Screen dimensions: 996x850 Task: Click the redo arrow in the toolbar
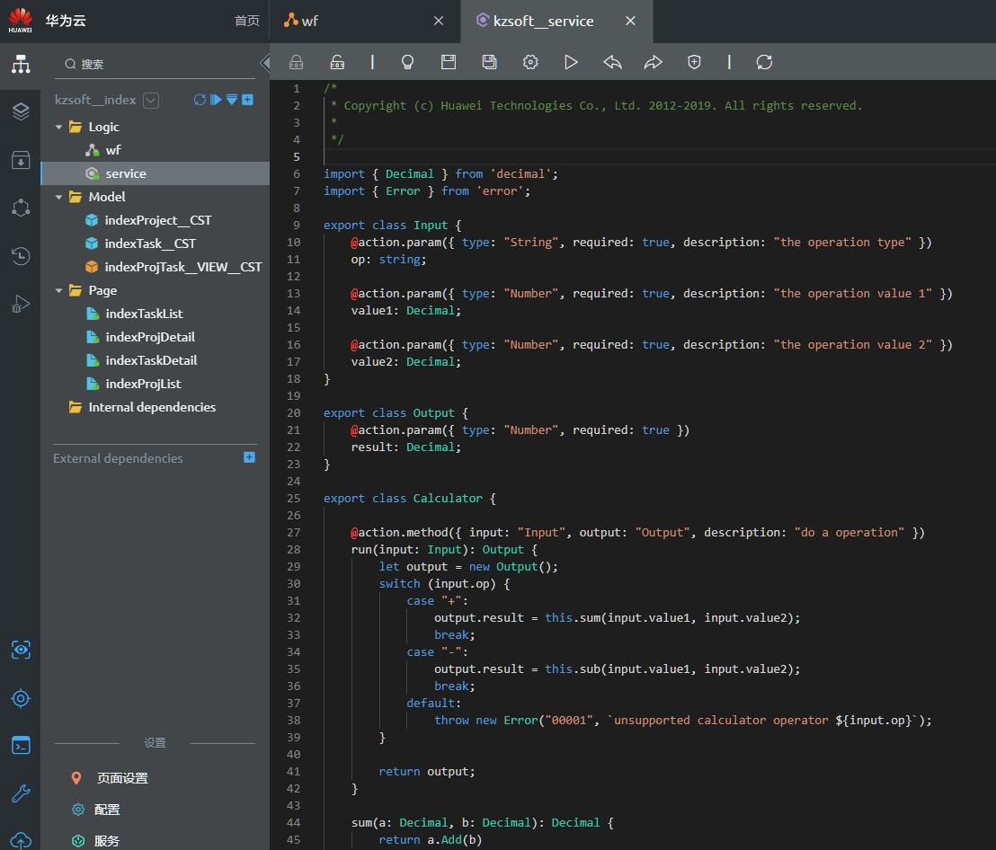pyautogui.click(x=653, y=62)
